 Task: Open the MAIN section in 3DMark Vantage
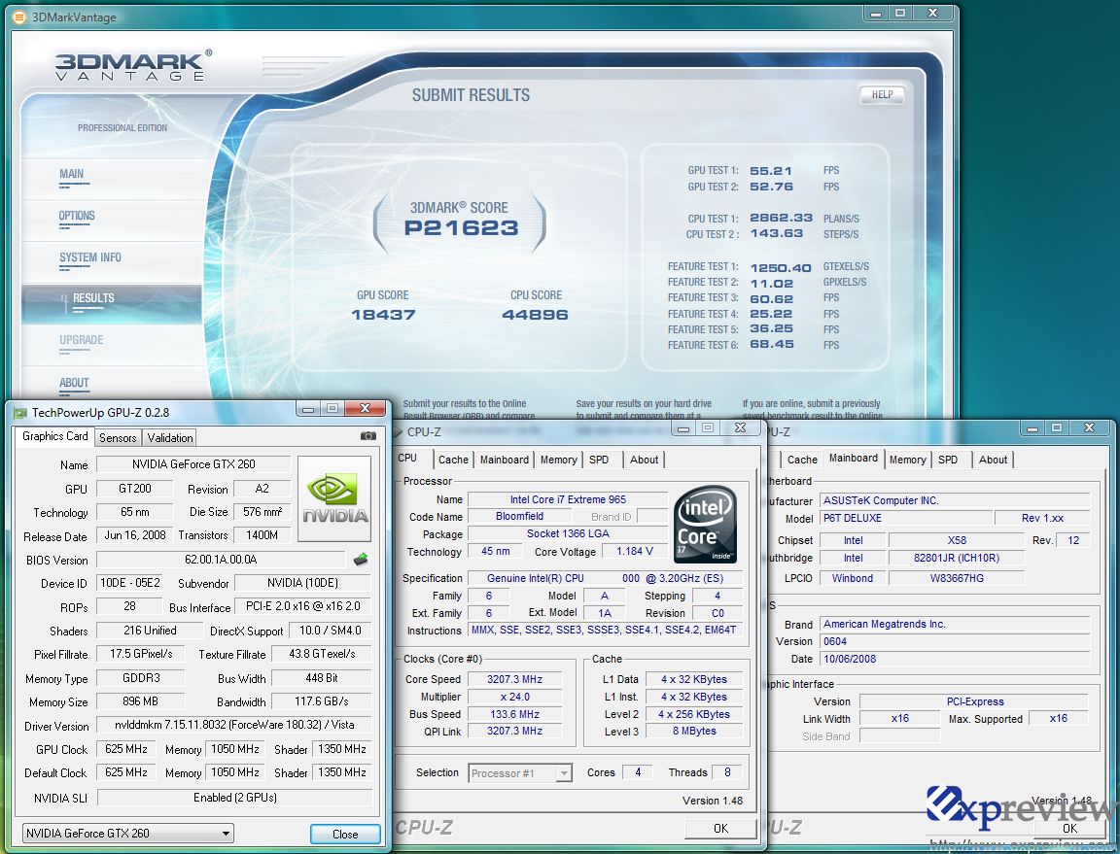pos(71,174)
